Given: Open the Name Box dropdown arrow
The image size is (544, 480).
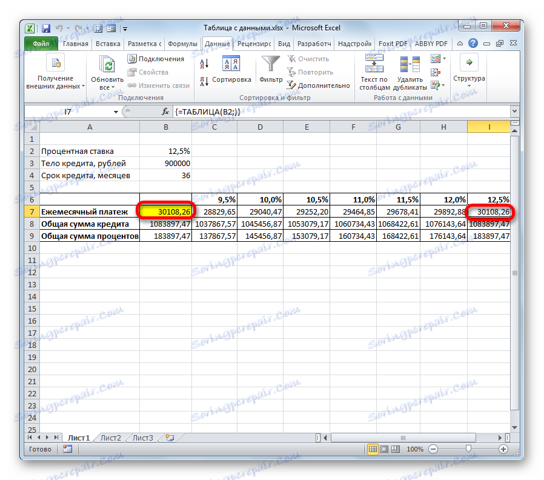Looking at the screenshot, I should coord(116,112).
